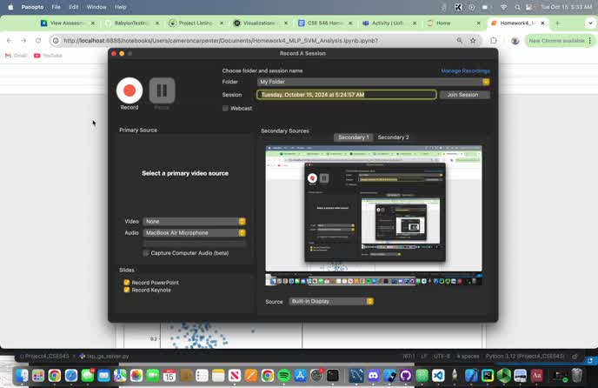Select the Secondary 1 tab
The width and height of the screenshot is (598, 388).
pyautogui.click(x=354, y=137)
